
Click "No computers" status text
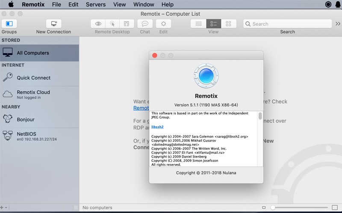click(x=97, y=207)
